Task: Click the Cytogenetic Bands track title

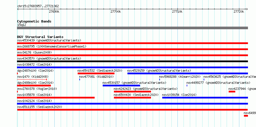Action: [x=34, y=21]
